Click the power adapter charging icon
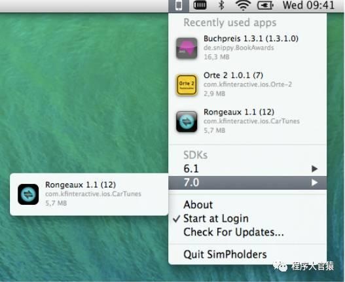Viewport: 345px width, 282px height. pyautogui.click(x=265, y=5)
